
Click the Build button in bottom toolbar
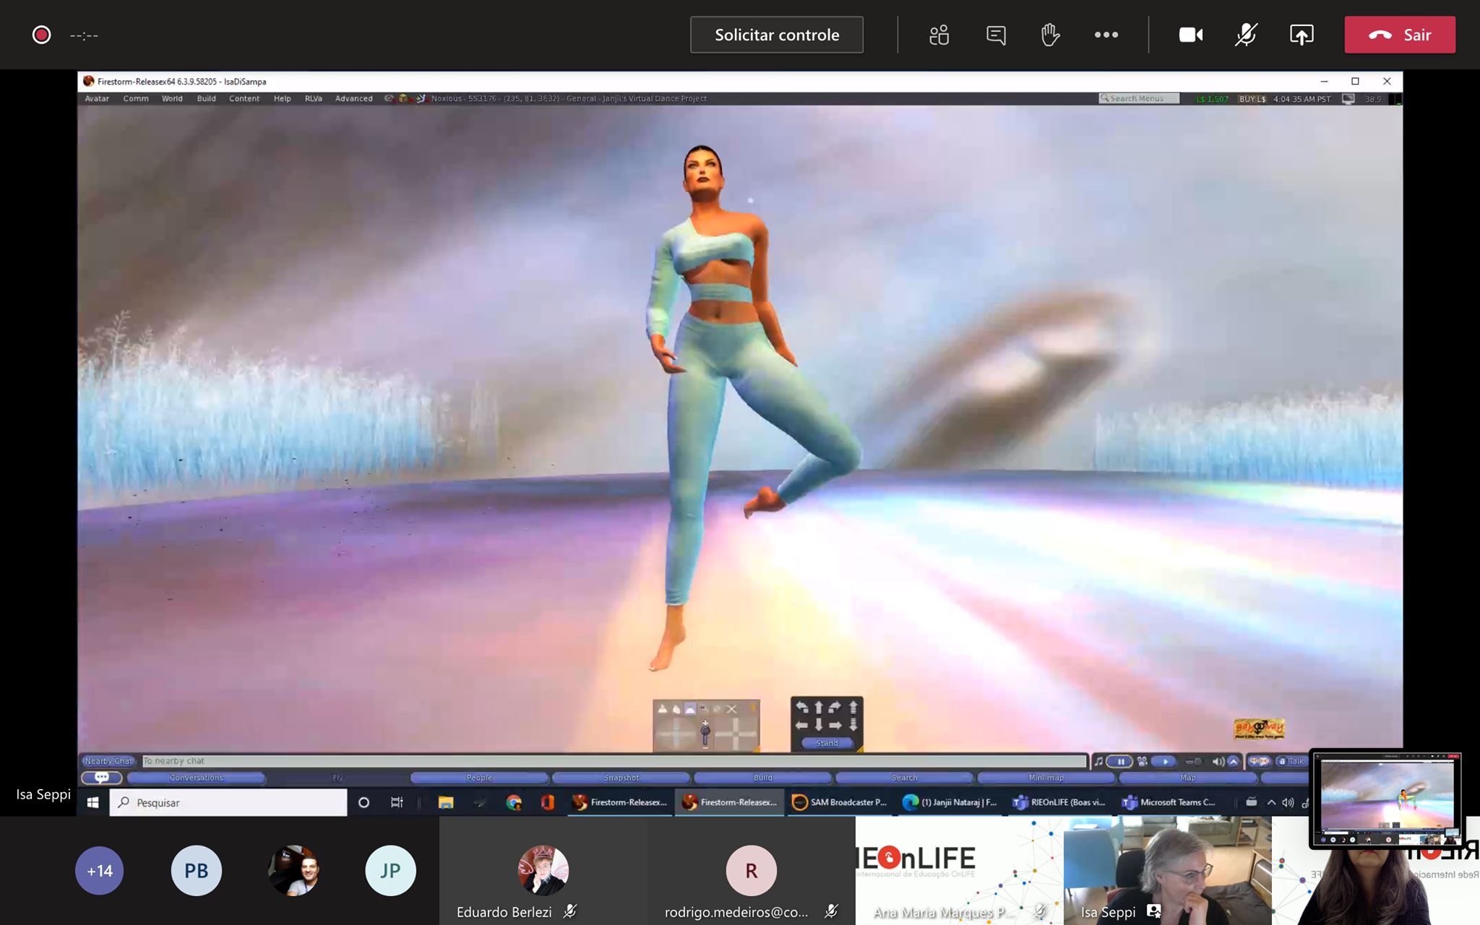point(763,778)
